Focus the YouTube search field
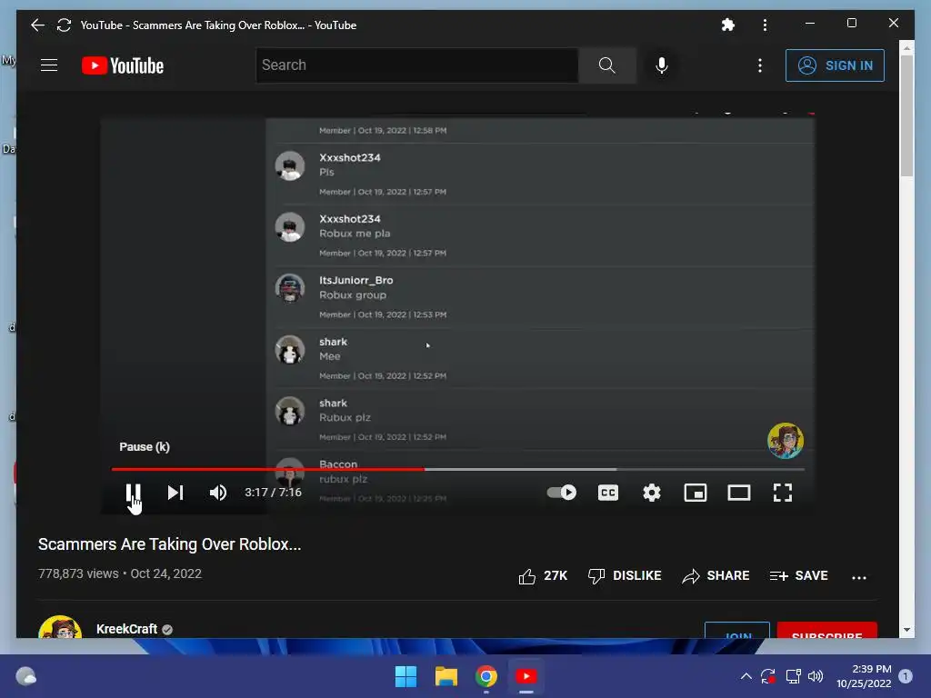Viewport: 931px width, 698px height. pos(416,65)
